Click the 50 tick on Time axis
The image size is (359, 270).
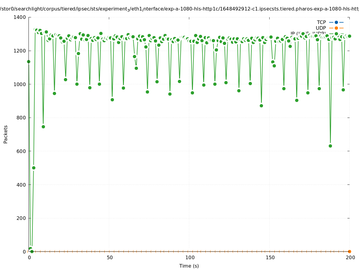pyautogui.click(x=109, y=258)
